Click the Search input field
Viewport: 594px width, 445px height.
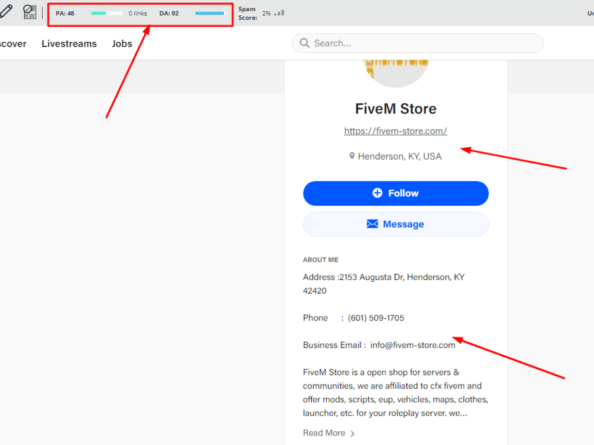coord(418,43)
